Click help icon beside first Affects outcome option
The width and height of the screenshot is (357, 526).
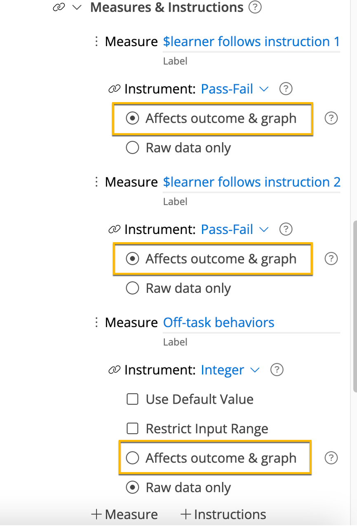(x=331, y=119)
